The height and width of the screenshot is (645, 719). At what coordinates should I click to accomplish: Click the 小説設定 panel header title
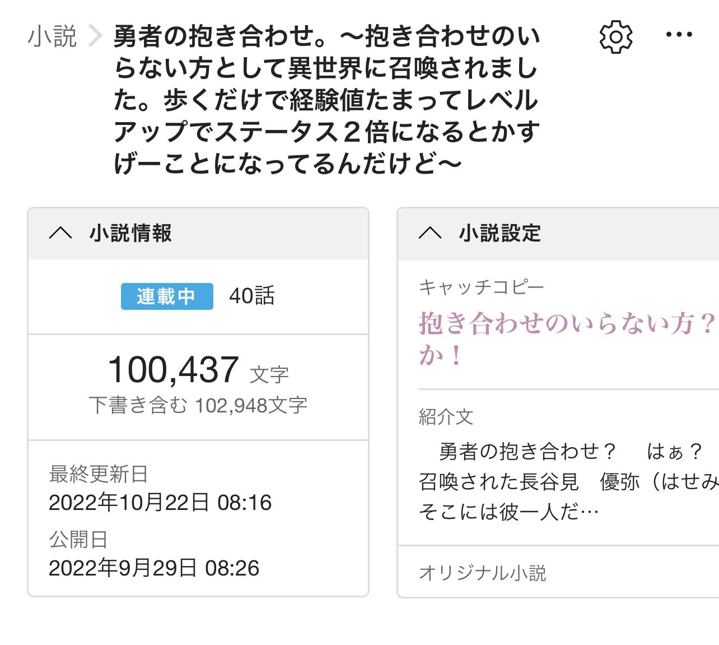pos(499,233)
